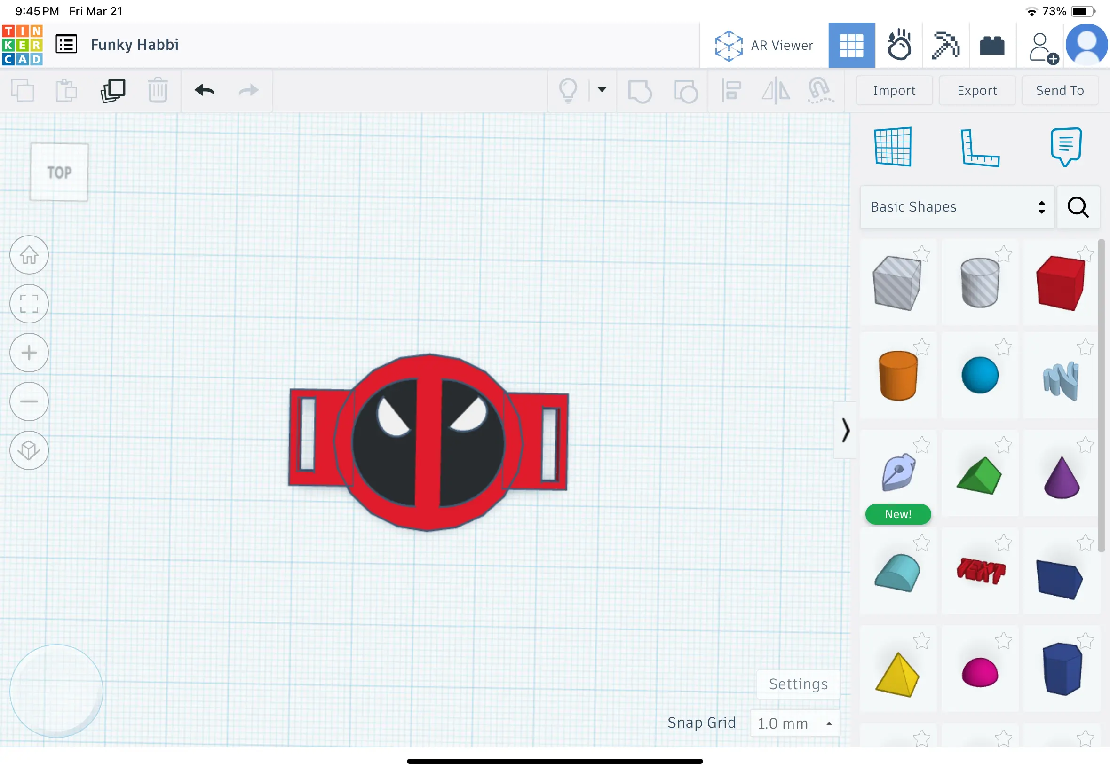Favorite the red Box shape star
The image size is (1110, 771).
[x=1085, y=254]
